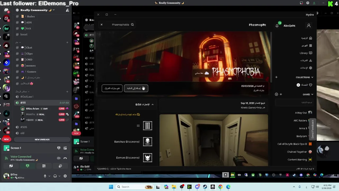This screenshot has width=339, height=191.
Task: Click the add-to-library button on game page
Action: coord(136,88)
